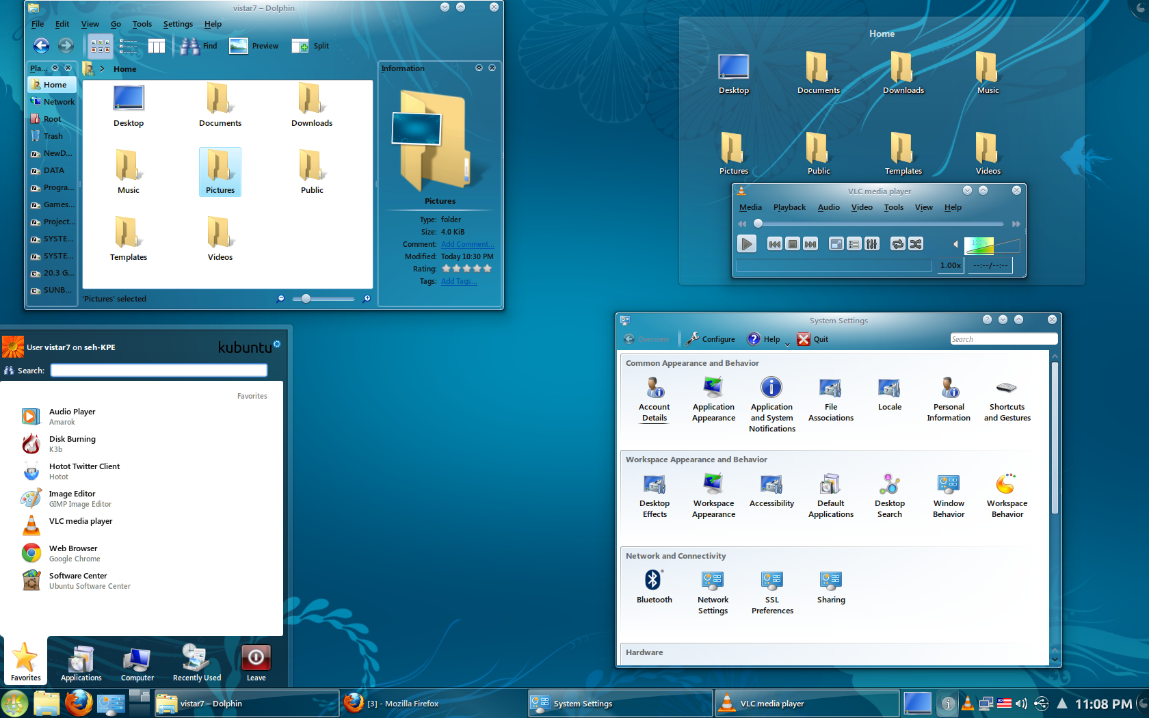Mute VLC audio via speaker icon

click(956, 244)
